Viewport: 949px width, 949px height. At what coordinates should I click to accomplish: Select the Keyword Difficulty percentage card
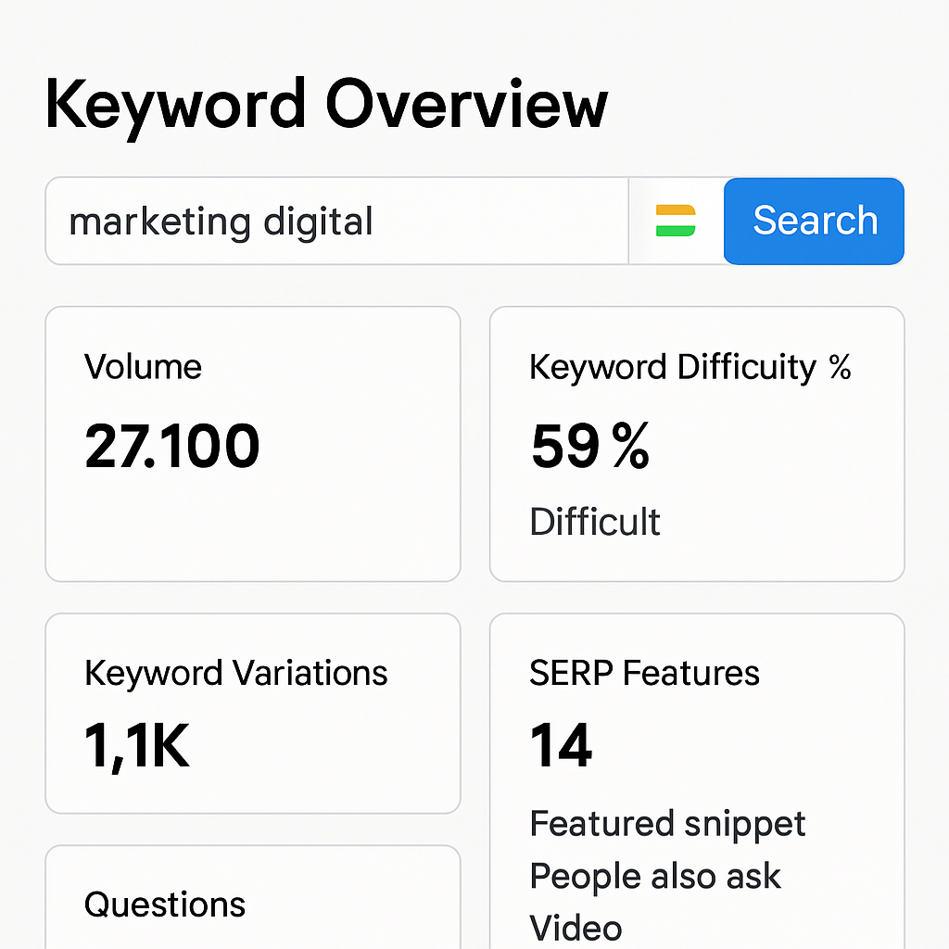[x=695, y=445]
